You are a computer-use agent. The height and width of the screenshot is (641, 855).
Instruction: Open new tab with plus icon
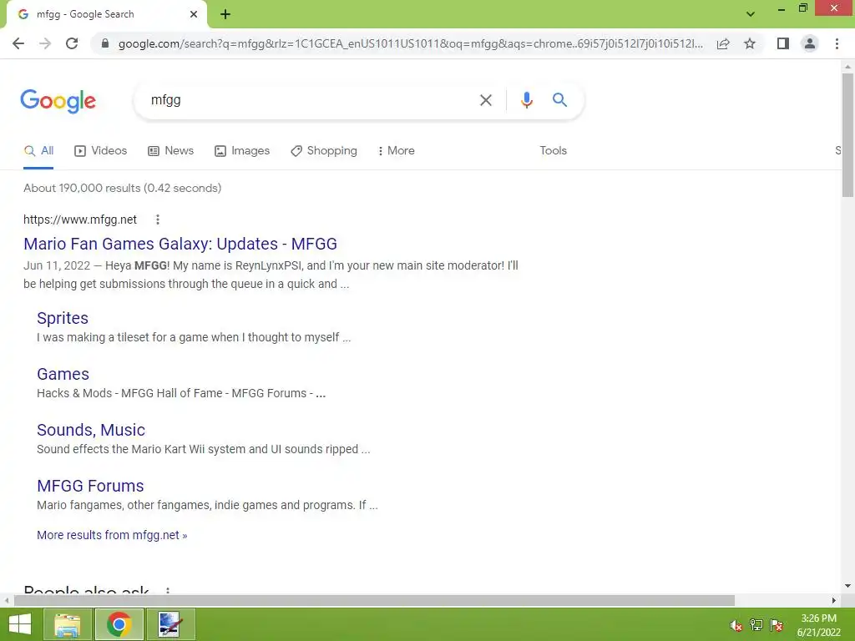click(x=225, y=15)
